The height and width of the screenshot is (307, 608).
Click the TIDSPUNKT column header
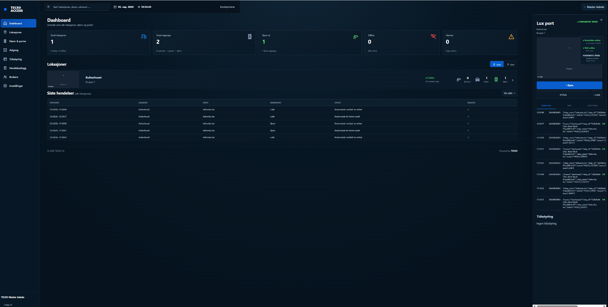tap(54, 103)
